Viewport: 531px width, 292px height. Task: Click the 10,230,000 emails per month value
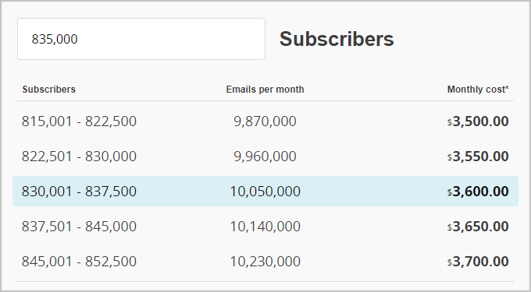coord(265,262)
